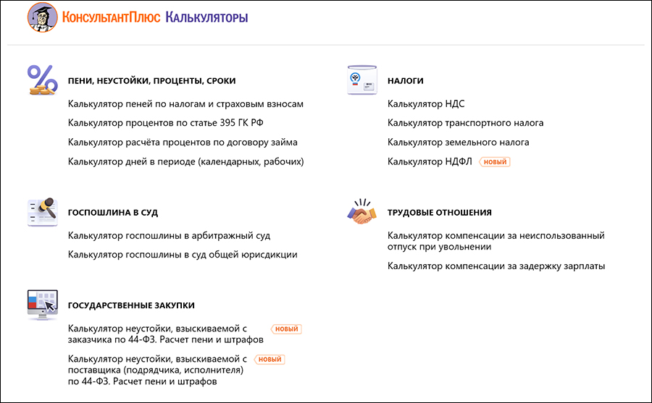Viewport: 652px width, 403px height.
Task: Open the НДФЛ calculator link
Action: click(430, 162)
